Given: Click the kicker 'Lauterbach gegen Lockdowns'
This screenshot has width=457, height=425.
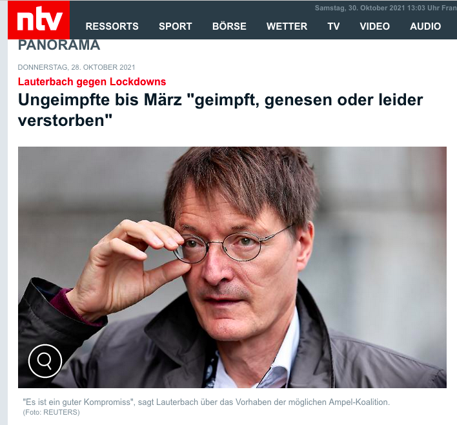Looking at the screenshot, I should pos(92,81).
